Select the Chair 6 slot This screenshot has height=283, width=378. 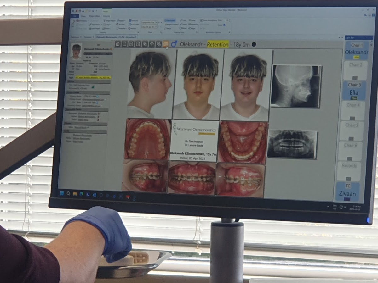pyautogui.click(x=351, y=151)
